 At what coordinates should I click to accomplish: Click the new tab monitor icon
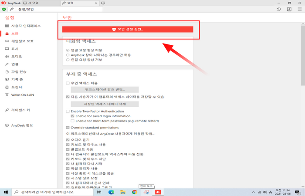103,3
